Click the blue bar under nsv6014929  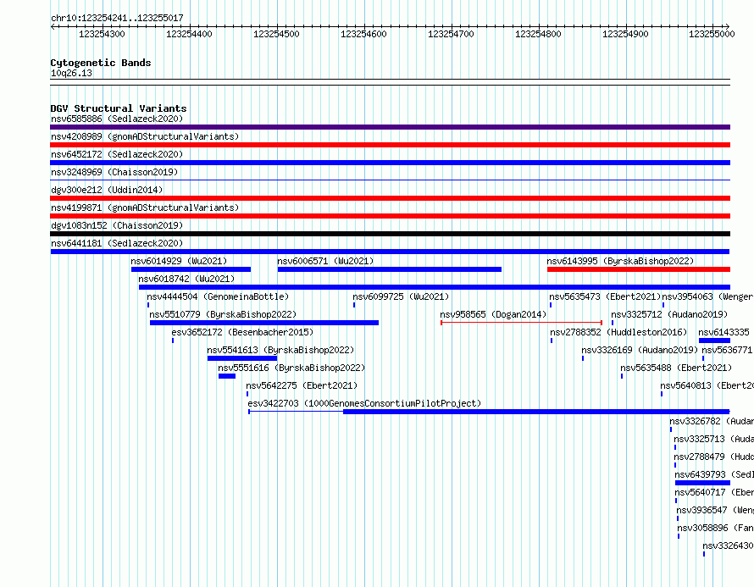[191, 269]
